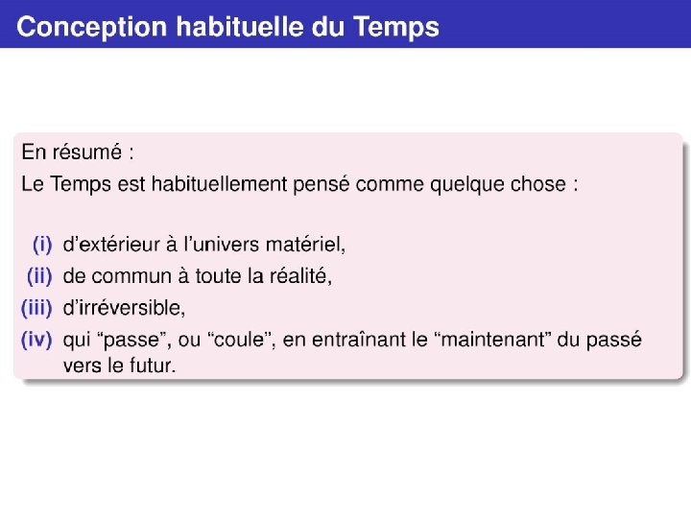Click the words 'en entraînant le'
The width and height of the screenshot is (691, 518).
click(x=355, y=340)
